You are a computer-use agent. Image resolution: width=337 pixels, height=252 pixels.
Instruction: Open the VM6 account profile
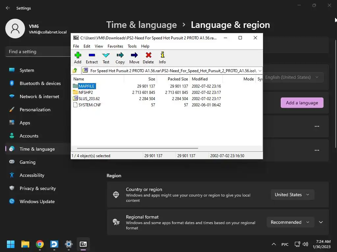click(36, 29)
